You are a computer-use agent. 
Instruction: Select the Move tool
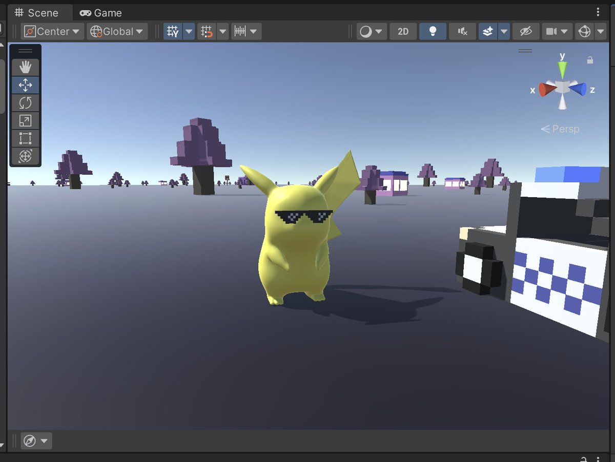pos(25,85)
